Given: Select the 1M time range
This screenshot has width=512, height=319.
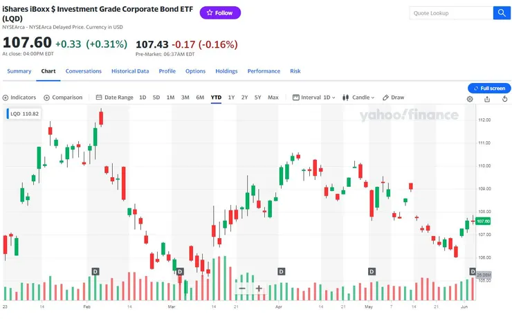Looking at the screenshot, I should pos(170,98).
